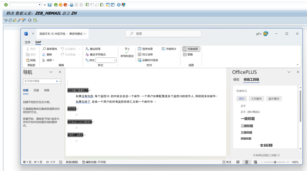Viewport: 307px width, 171px height.
Task: Open the 选择 select dropdown
Action: click(x=53, y=60)
